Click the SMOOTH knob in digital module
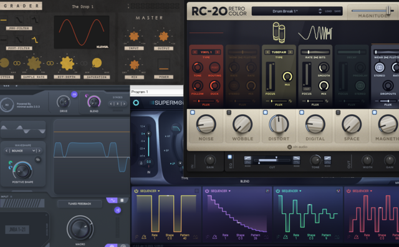The height and width of the screenshot is (247, 399). pos(324,67)
